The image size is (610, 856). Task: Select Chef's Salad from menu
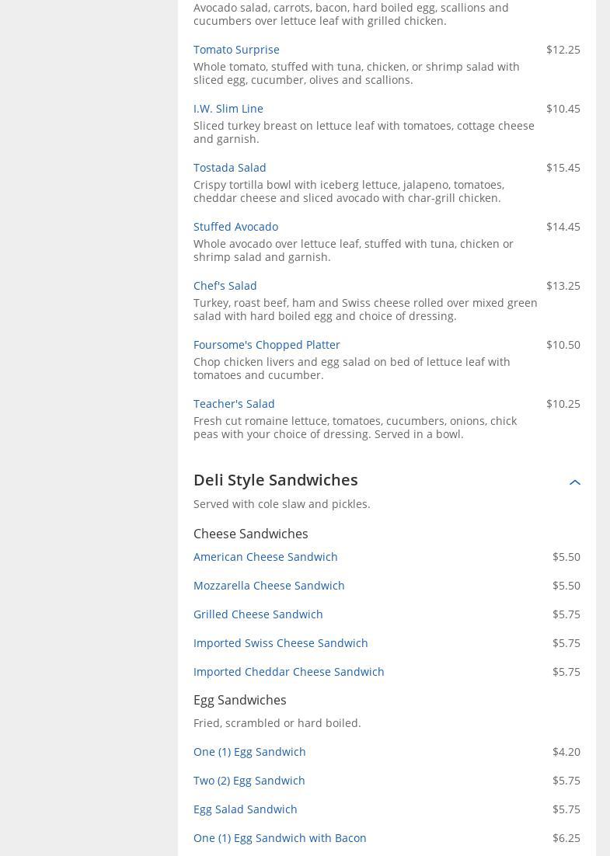(225, 286)
